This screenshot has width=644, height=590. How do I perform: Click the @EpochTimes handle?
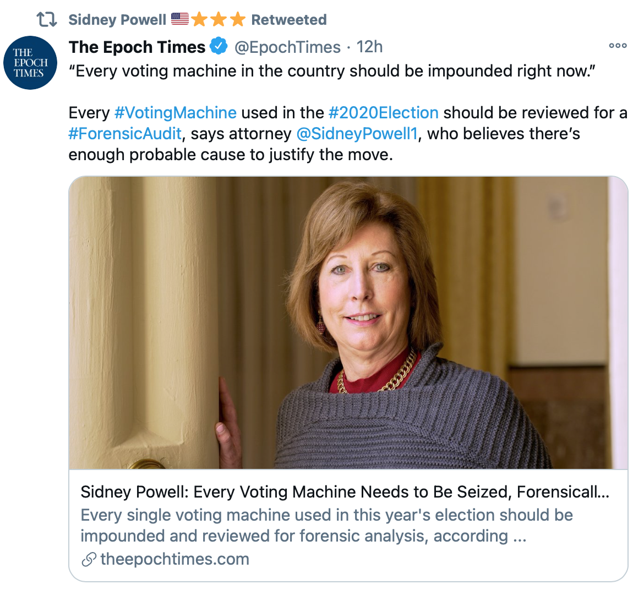[287, 47]
